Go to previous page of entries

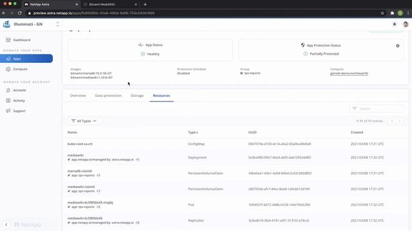coord(392,121)
